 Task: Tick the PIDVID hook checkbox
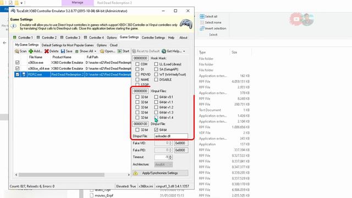137,74
